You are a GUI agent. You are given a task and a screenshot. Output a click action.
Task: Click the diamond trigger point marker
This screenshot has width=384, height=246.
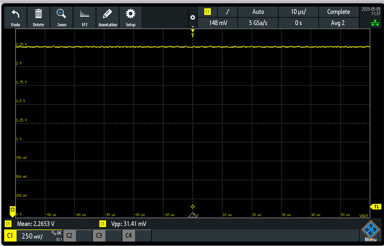coord(193,207)
